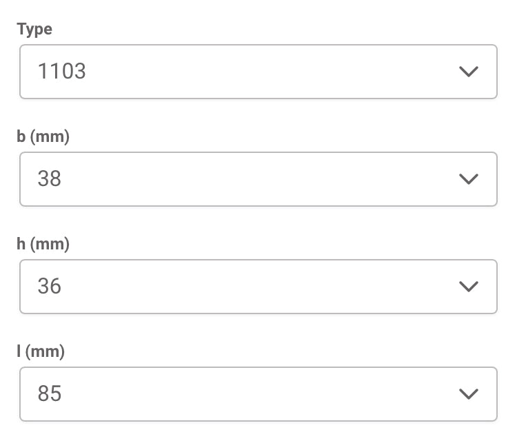Click the "Type" field label

click(34, 29)
